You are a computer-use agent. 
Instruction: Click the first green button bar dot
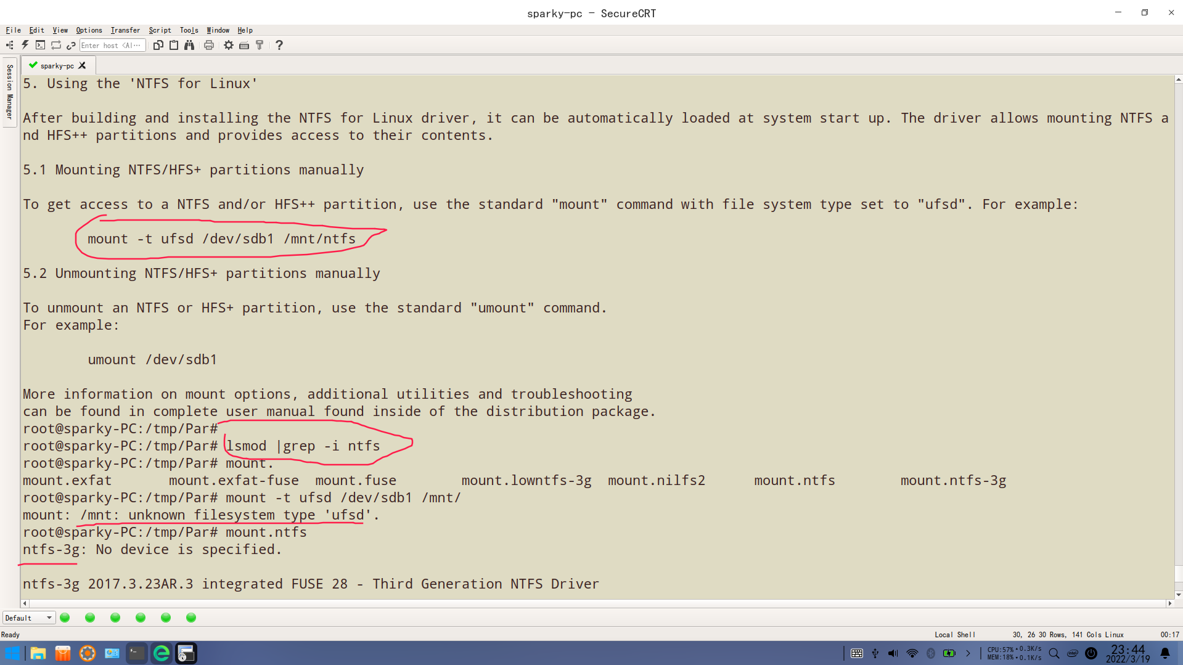[65, 618]
